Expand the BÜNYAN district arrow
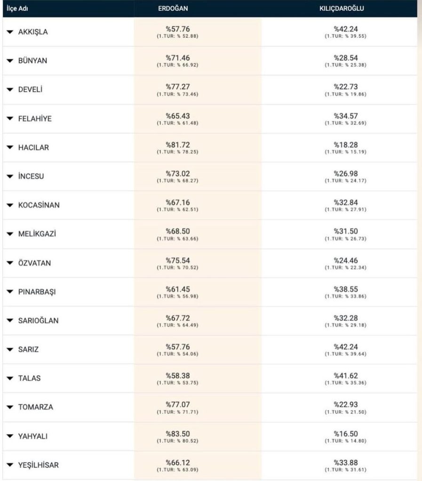 click(x=10, y=61)
